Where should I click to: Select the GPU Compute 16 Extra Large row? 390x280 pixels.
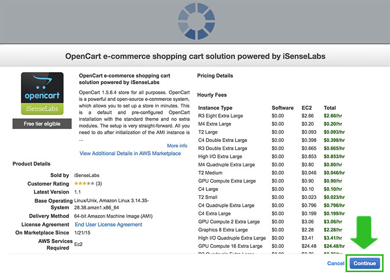(x=272, y=246)
